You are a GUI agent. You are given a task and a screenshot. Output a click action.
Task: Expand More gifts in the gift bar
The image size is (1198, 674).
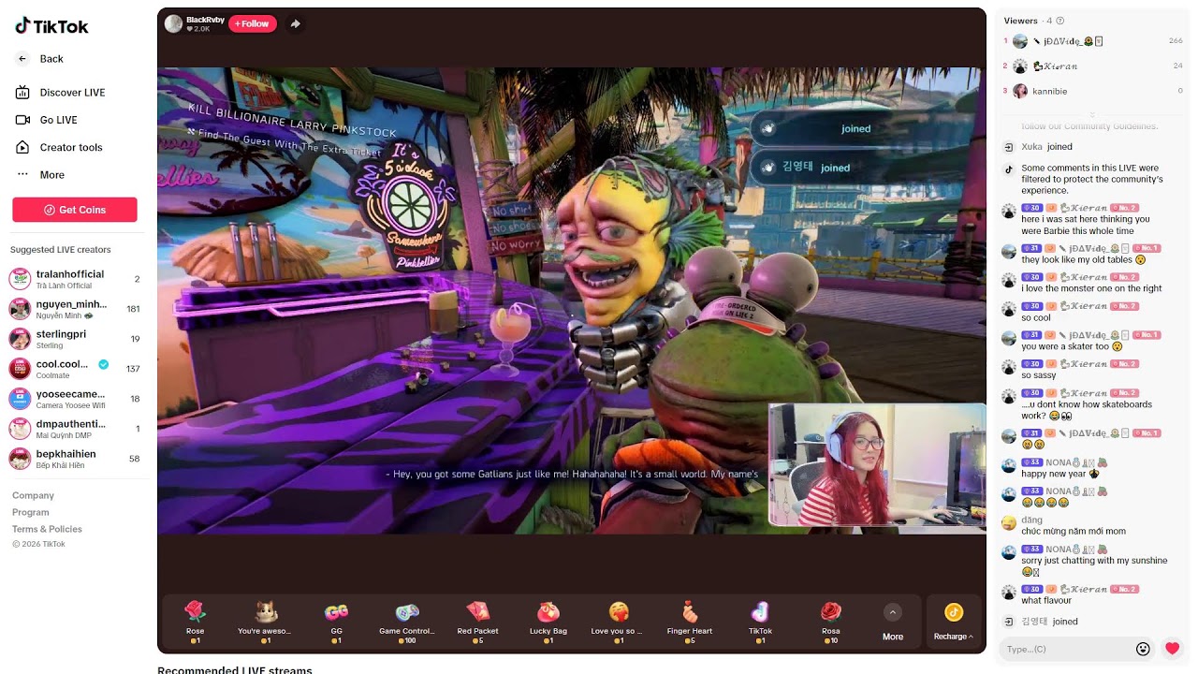click(x=893, y=623)
